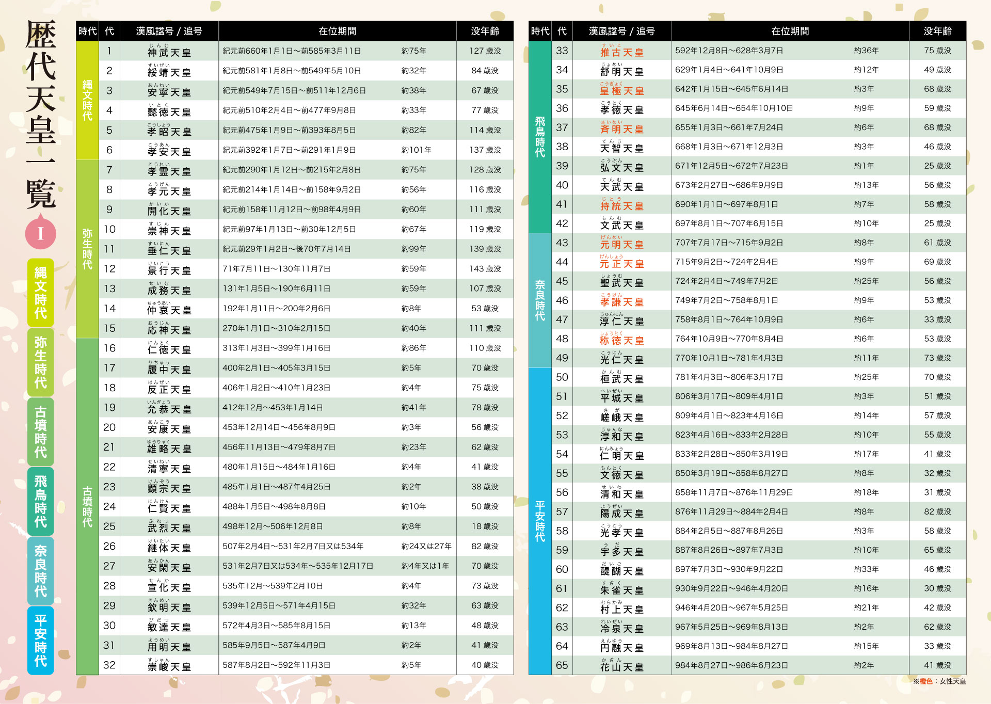Click the reign period 313年1月3日〜399年1月16日
The height and width of the screenshot is (704, 991).
[x=277, y=348]
